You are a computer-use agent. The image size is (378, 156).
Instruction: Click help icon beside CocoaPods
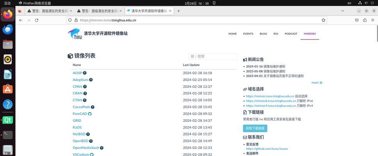click(92, 107)
